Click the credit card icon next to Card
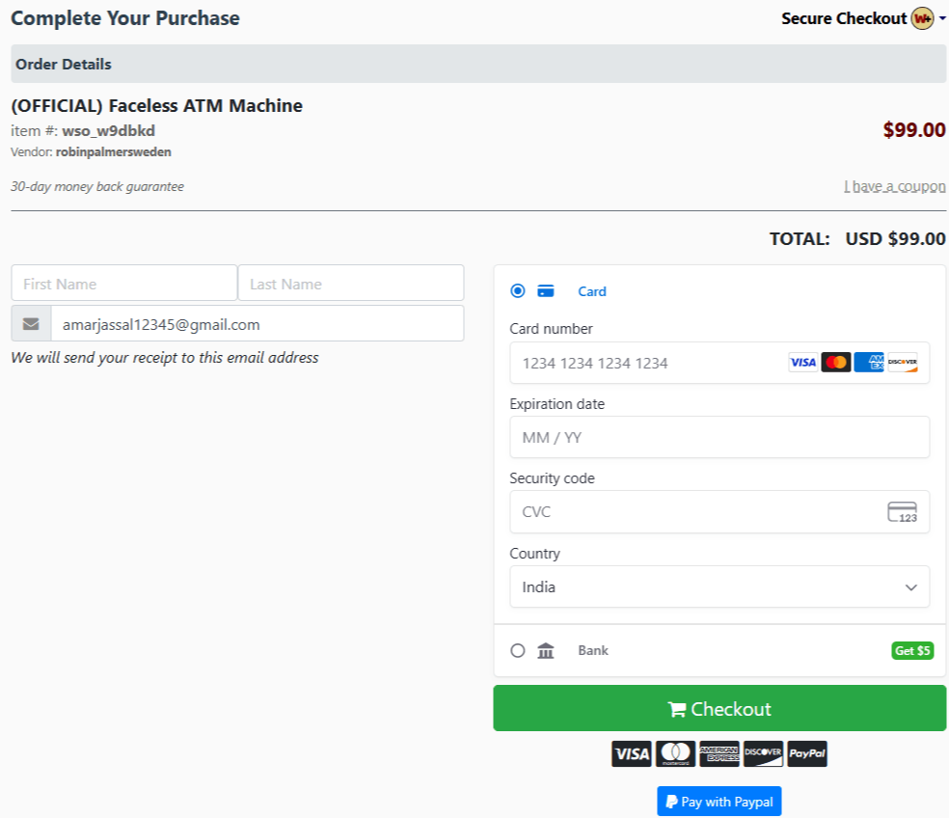The image size is (949, 818). 546,291
